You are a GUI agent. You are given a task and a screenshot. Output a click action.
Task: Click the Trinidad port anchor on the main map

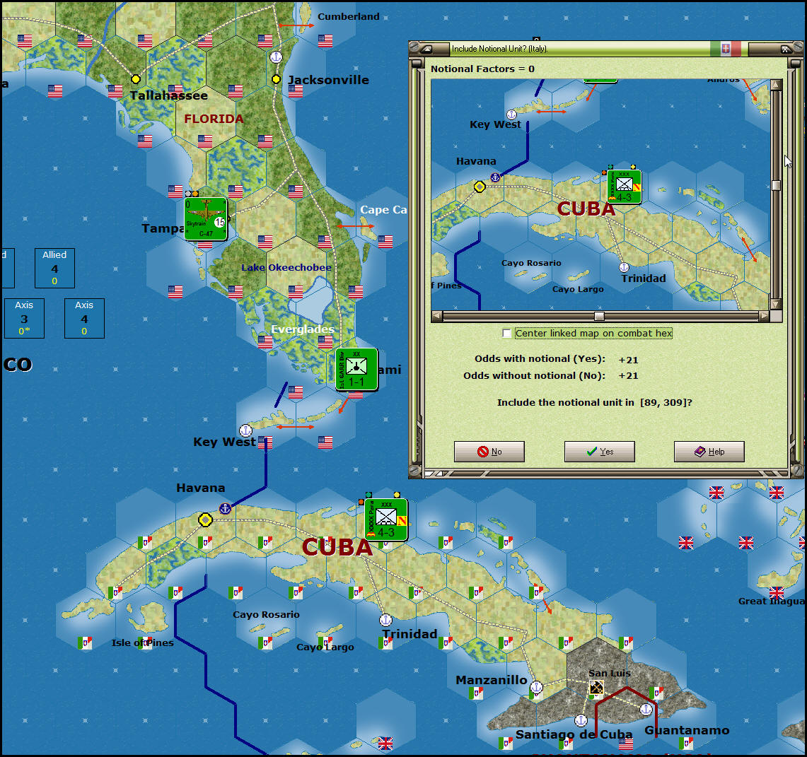[385, 620]
